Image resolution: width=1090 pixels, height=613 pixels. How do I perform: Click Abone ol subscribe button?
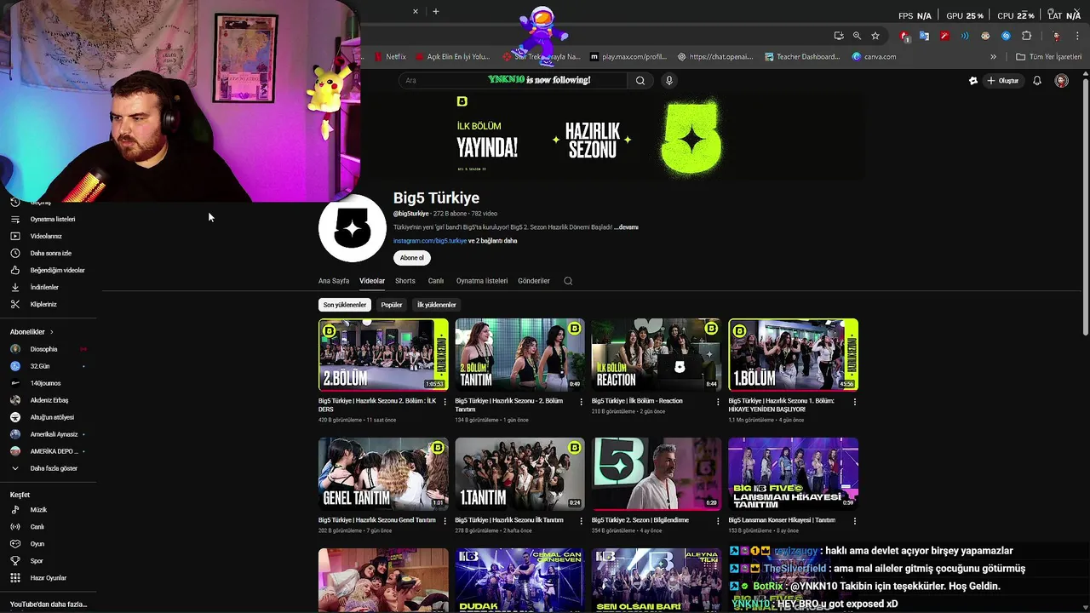[412, 258]
